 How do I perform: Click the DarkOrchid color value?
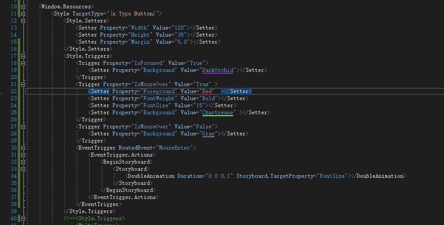(x=217, y=70)
